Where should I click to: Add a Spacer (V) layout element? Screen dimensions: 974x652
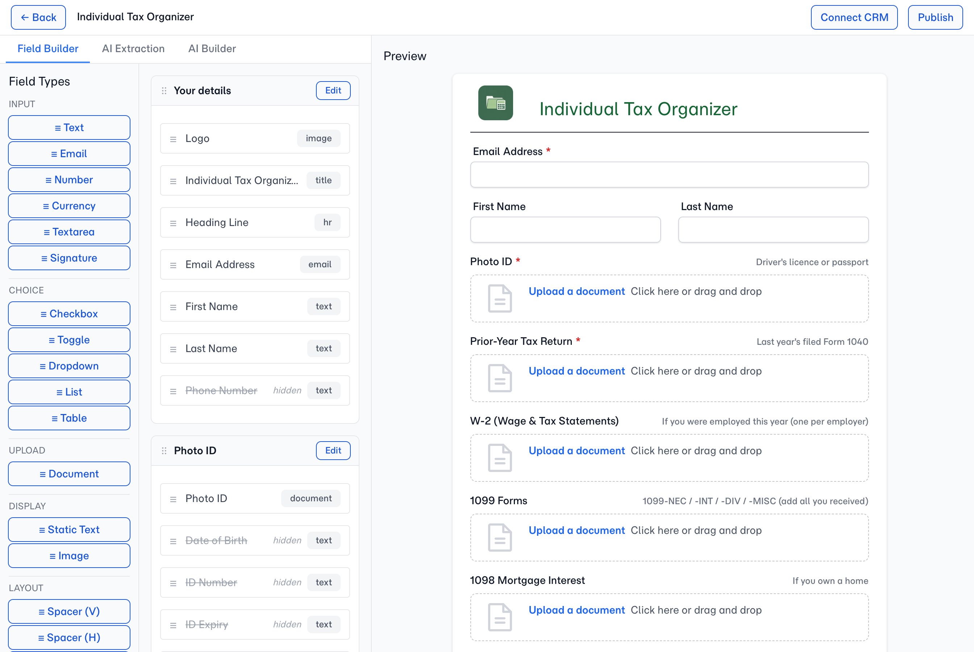(x=69, y=612)
